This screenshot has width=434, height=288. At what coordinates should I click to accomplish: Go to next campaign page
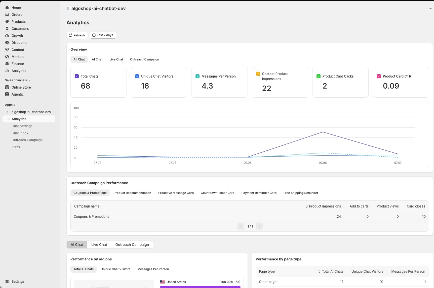259,226
